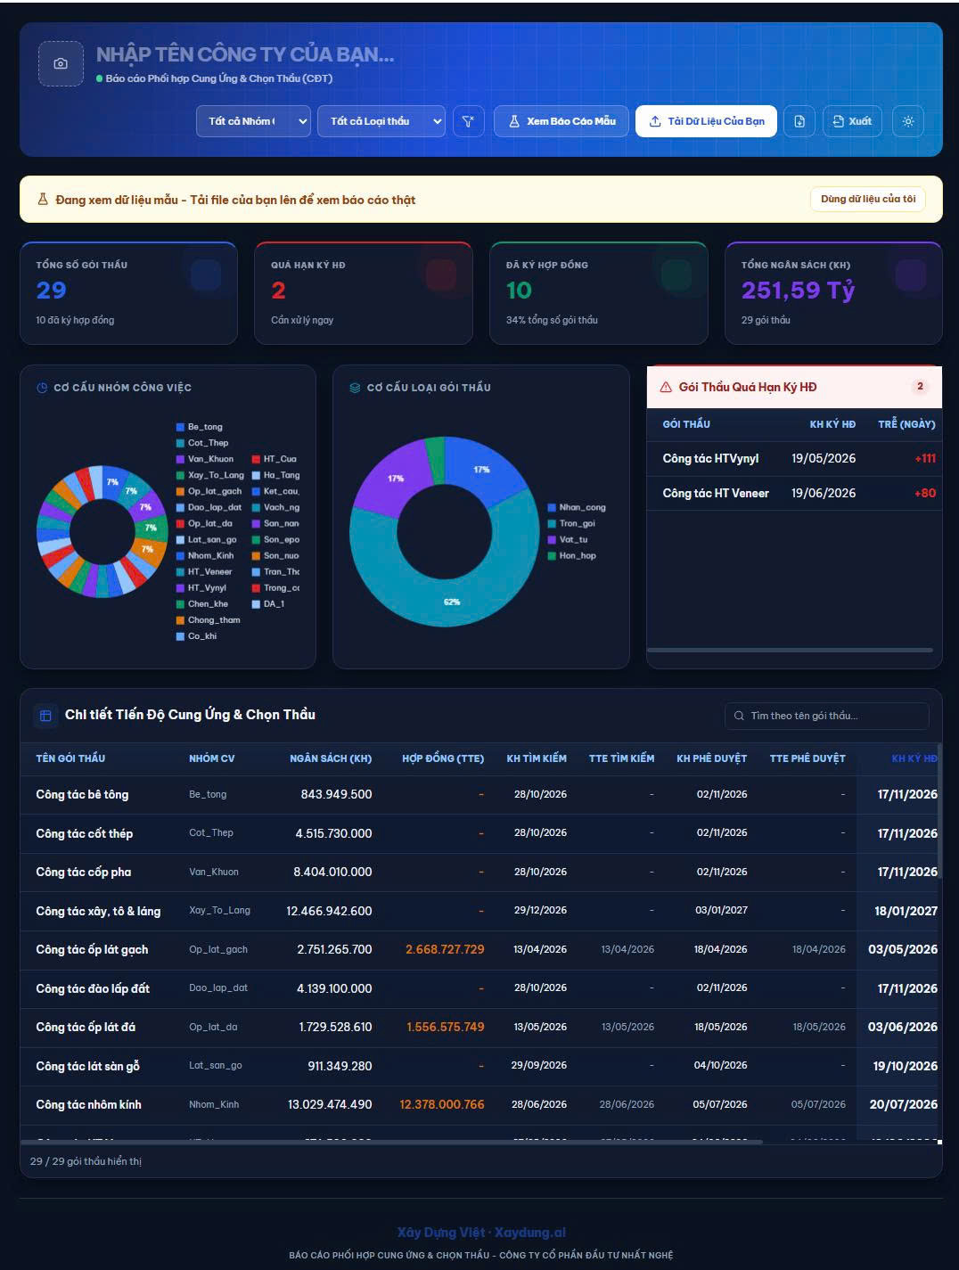The width and height of the screenshot is (959, 1270).
Task: Click the Công tác bê tông row name
Action: tap(82, 794)
